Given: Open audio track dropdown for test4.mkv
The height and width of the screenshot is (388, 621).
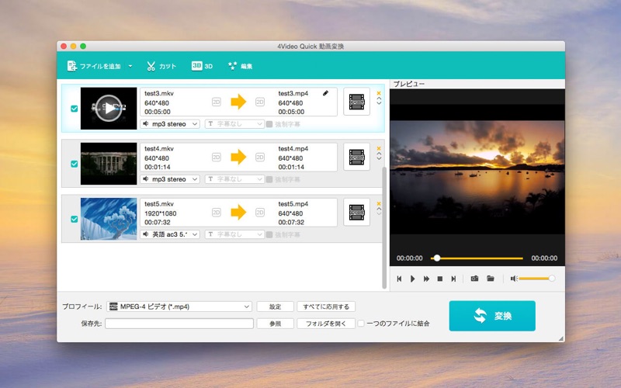Looking at the screenshot, I should point(170,179).
